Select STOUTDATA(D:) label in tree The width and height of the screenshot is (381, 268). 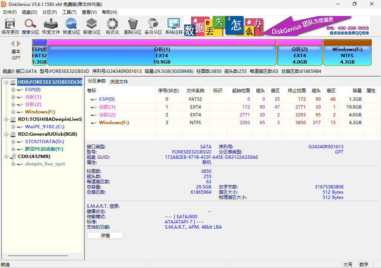pos(45,142)
